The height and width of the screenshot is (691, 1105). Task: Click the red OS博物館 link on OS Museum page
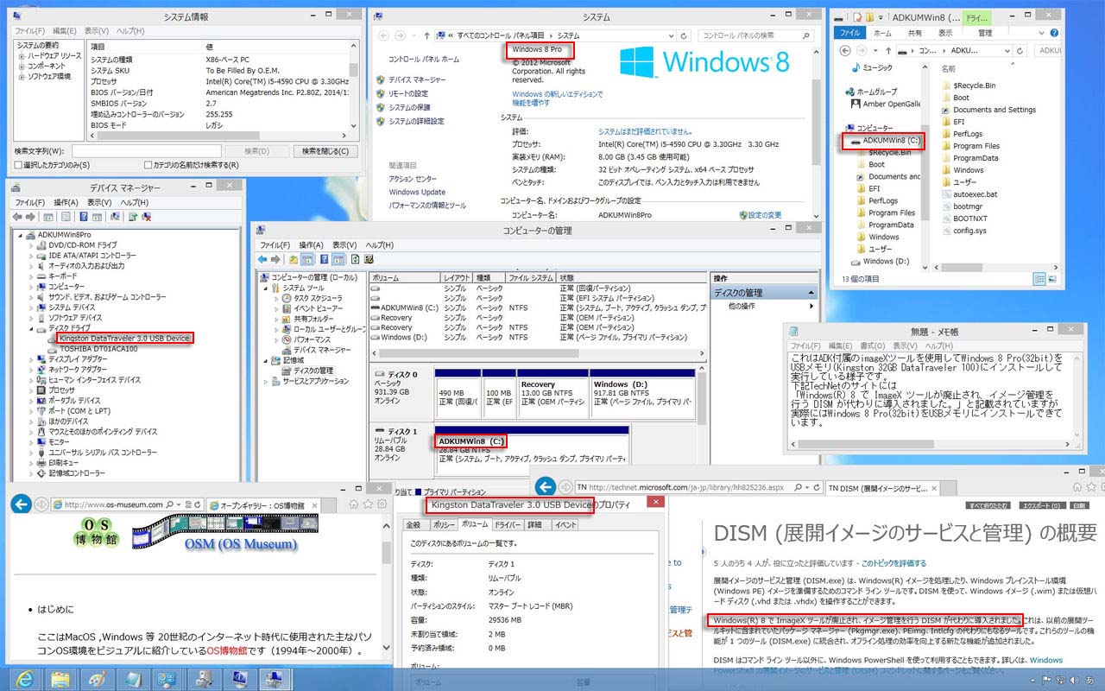click(x=227, y=650)
